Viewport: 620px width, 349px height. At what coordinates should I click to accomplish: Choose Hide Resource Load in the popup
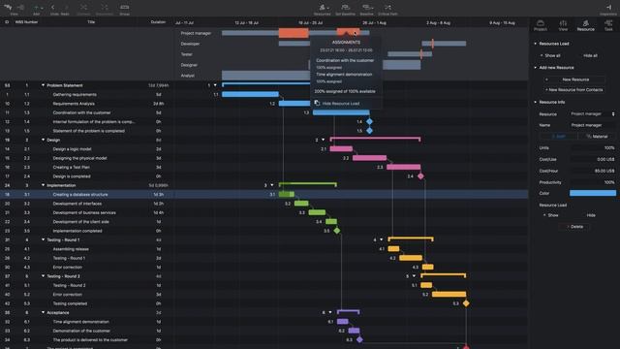tap(341, 104)
